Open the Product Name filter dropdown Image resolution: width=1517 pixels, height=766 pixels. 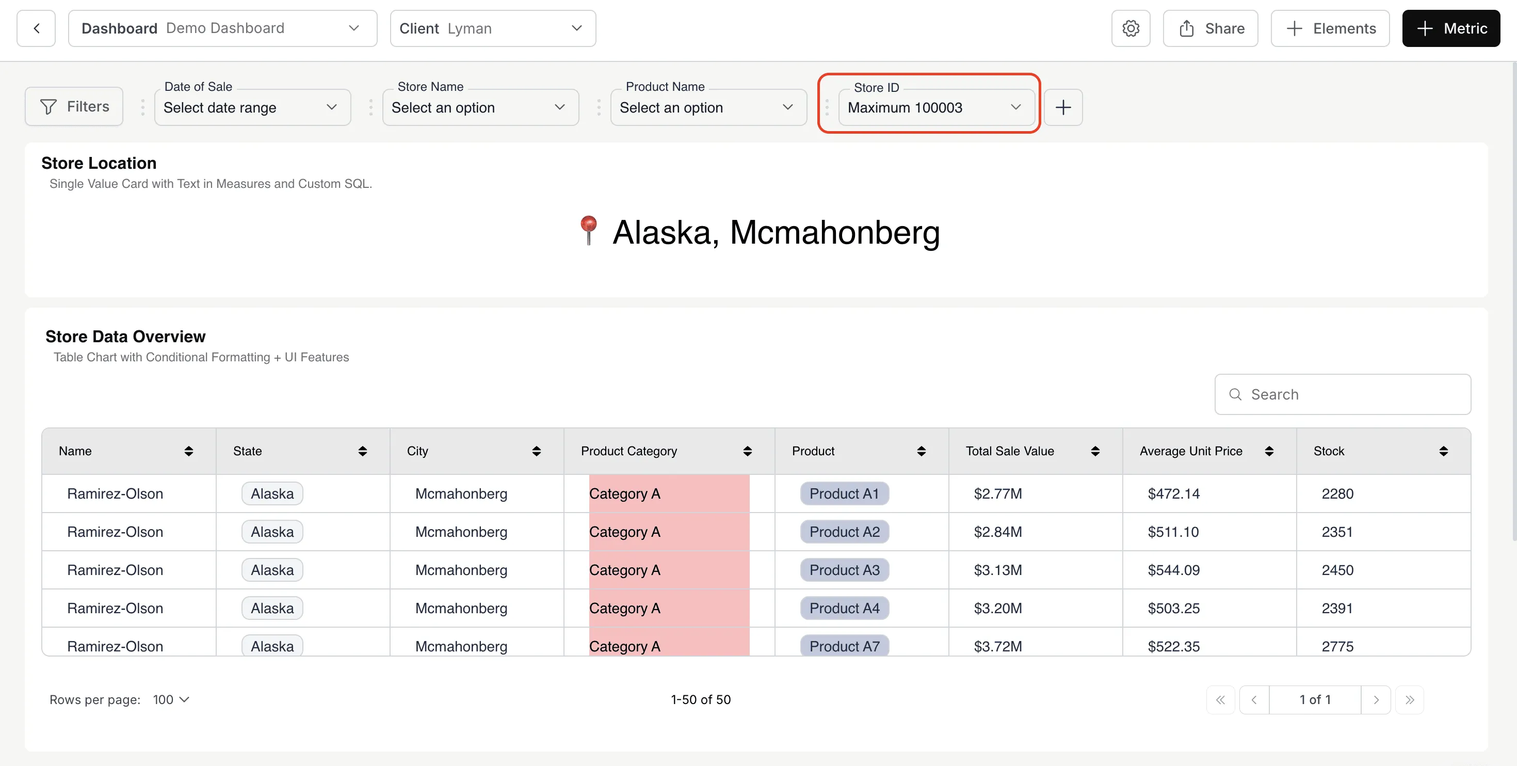coord(708,107)
